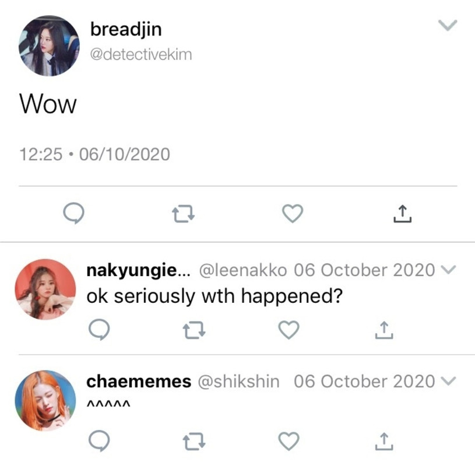This screenshot has height=466, width=475.
Task: Open the 12:25 · 06/10/2020 timestamp
Action: [x=94, y=154]
